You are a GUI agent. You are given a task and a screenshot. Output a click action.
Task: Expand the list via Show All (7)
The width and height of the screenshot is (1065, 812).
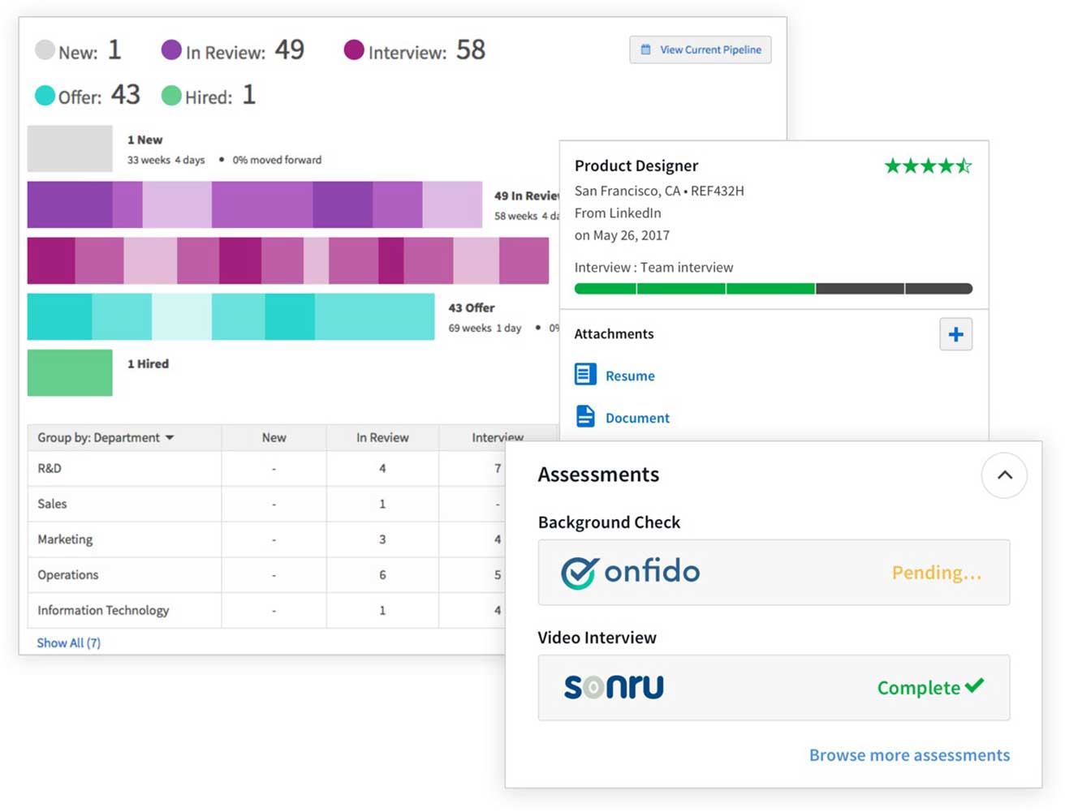click(x=69, y=643)
